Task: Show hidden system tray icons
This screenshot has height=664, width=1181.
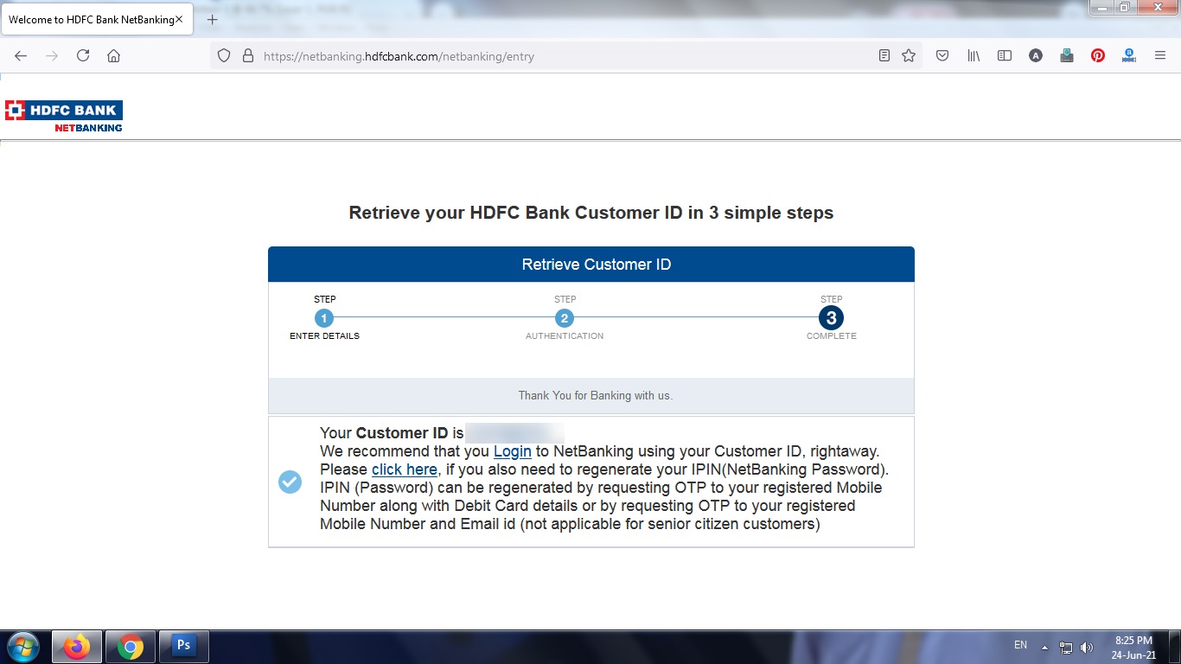Action: (1044, 647)
